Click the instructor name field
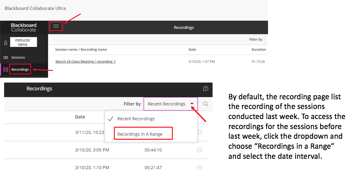Image resolution: width=357 pixels, height=180 pixels. tap(23, 42)
